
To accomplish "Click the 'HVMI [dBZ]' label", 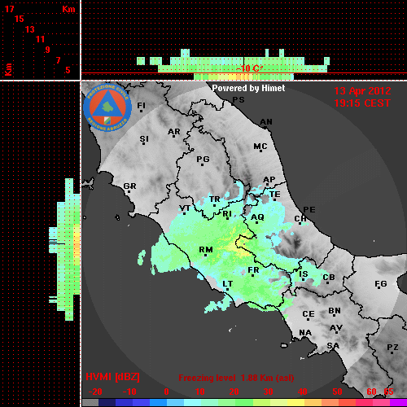I will [112, 377].
